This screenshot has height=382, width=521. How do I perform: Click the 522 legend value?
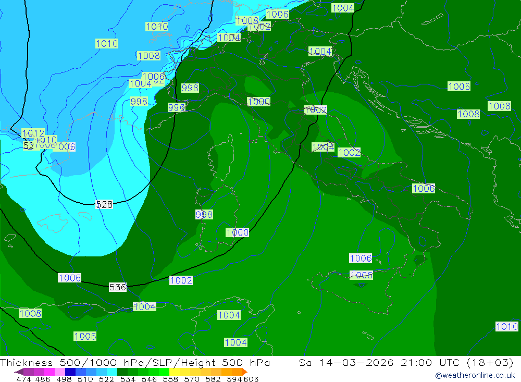tap(106, 379)
